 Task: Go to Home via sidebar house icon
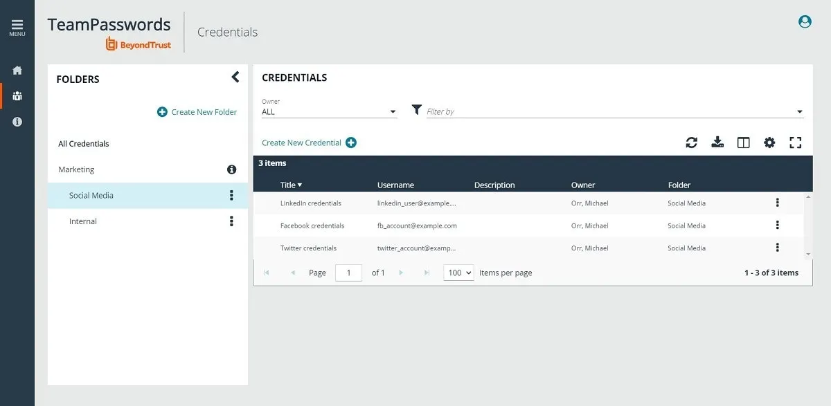pyautogui.click(x=17, y=71)
